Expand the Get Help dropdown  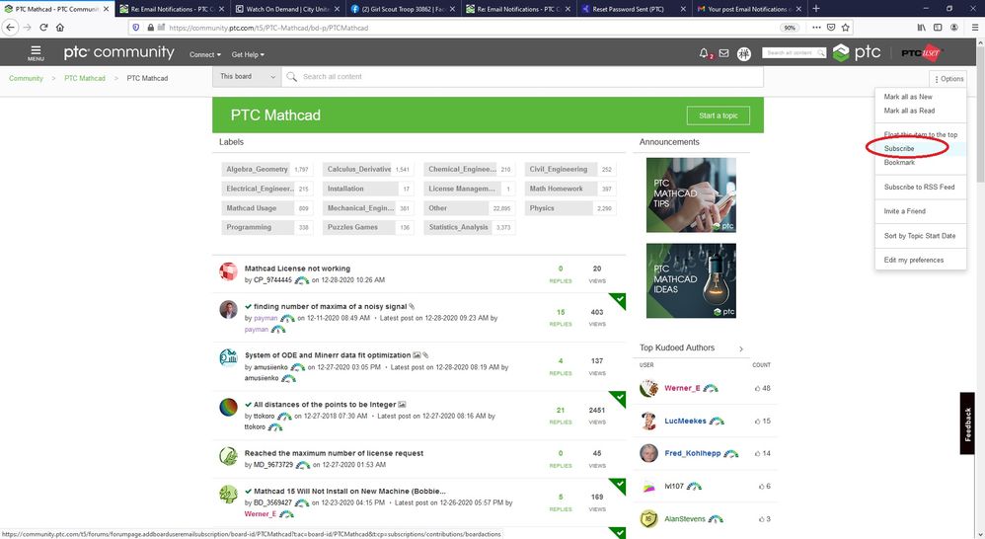pyautogui.click(x=248, y=54)
